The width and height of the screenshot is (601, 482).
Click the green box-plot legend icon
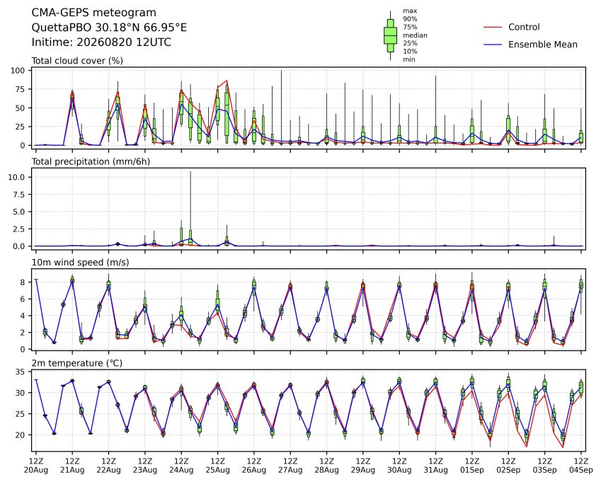pos(390,35)
